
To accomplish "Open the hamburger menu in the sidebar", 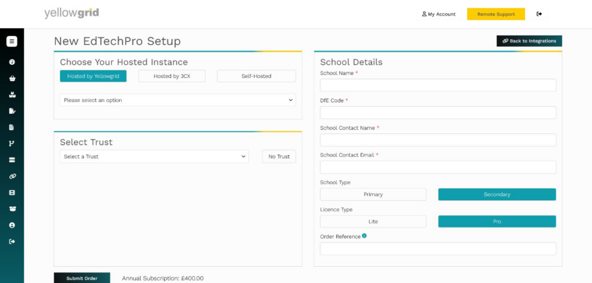I will pyautogui.click(x=12, y=41).
